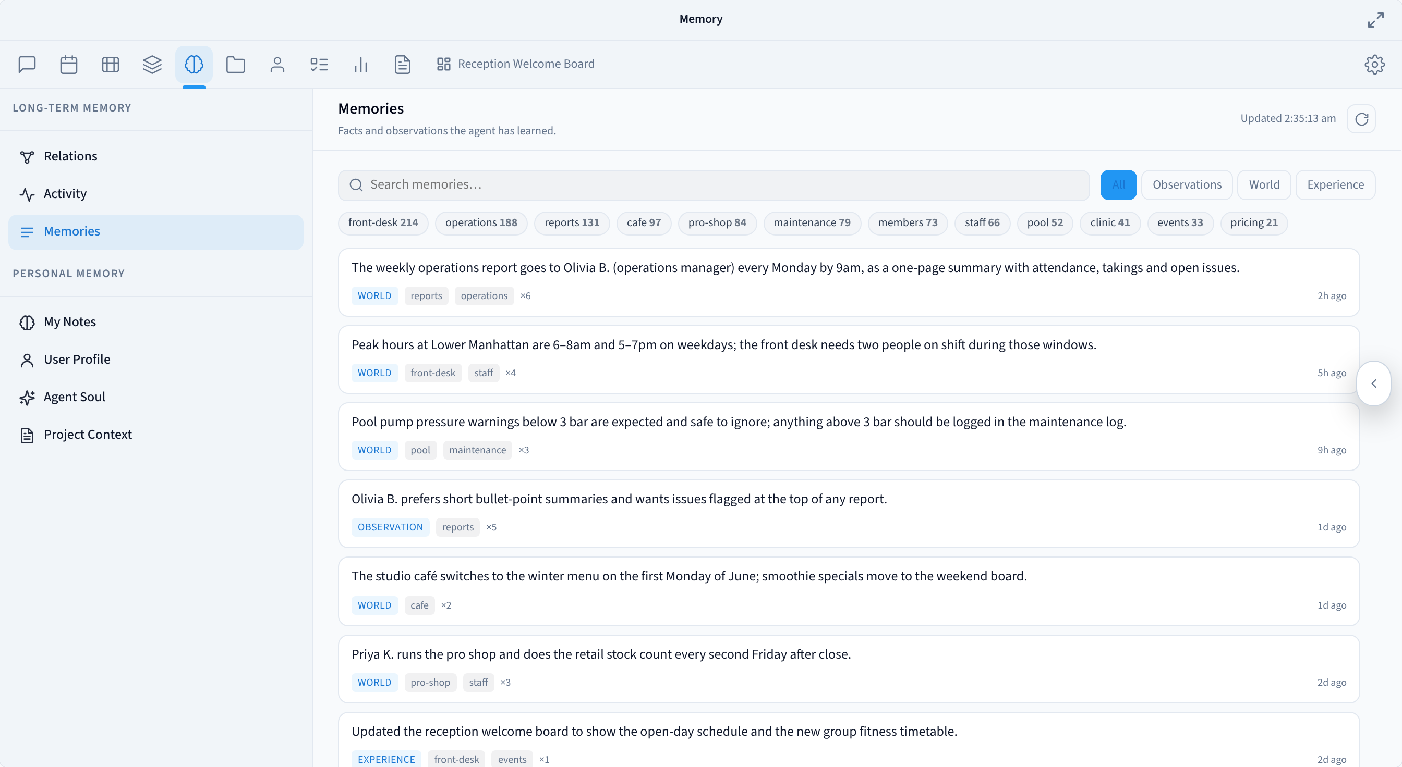Viewport: 1402px width, 767px height.
Task: Open the person icon in the top toolbar
Action: click(x=277, y=64)
